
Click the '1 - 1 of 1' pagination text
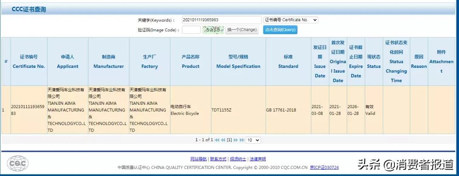click(204, 140)
